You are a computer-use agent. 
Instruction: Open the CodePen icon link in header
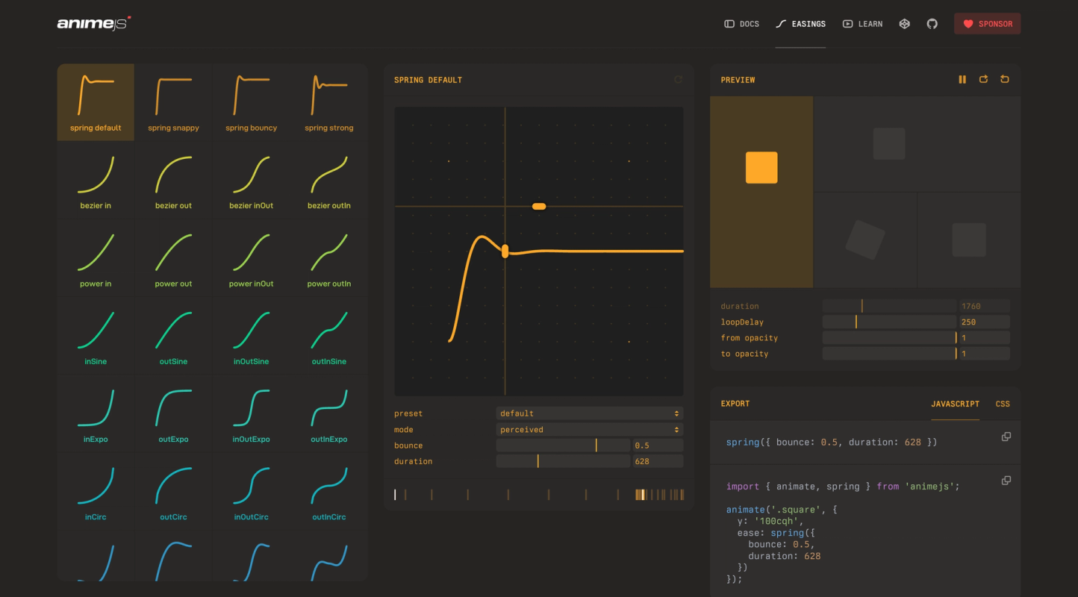click(x=904, y=24)
